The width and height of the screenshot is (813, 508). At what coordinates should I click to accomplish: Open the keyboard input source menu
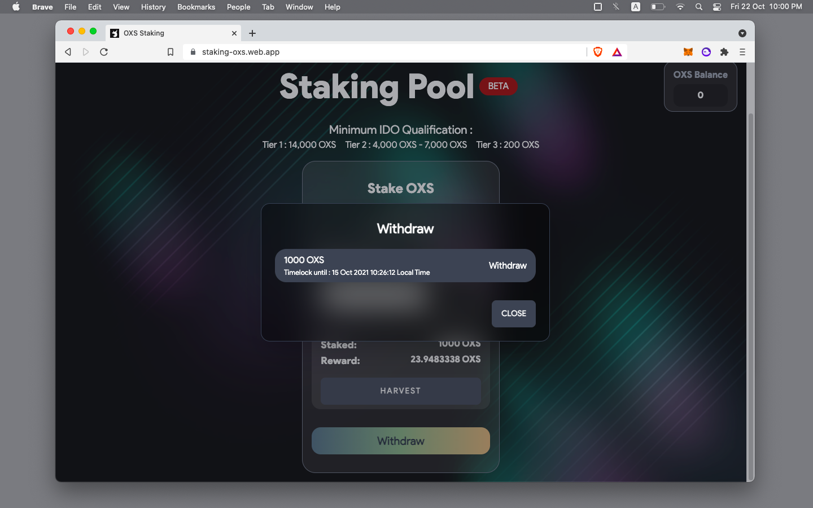pyautogui.click(x=636, y=7)
